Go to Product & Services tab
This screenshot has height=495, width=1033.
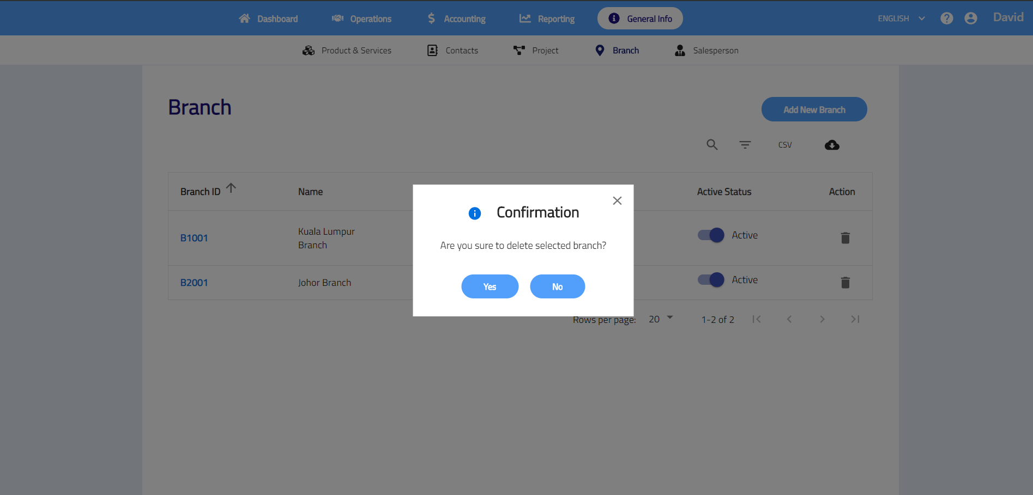(347, 51)
